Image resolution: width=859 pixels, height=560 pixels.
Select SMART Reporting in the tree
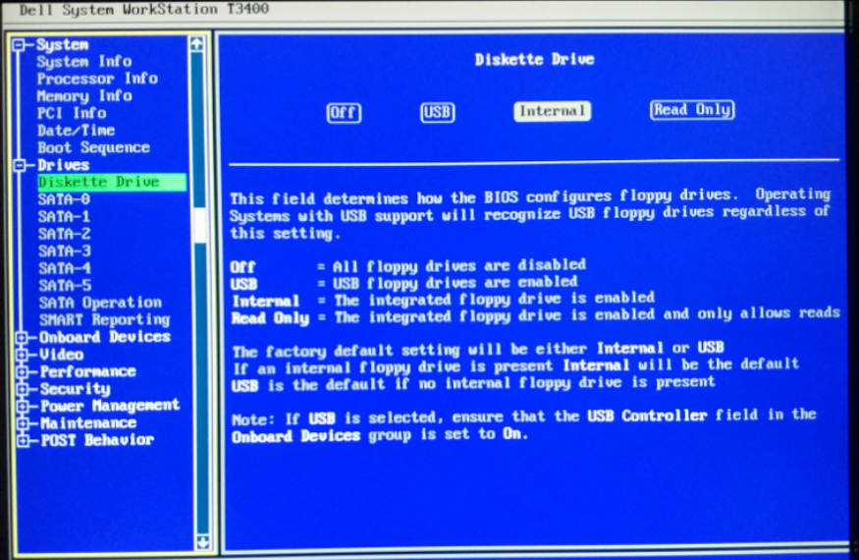point(104,319)
